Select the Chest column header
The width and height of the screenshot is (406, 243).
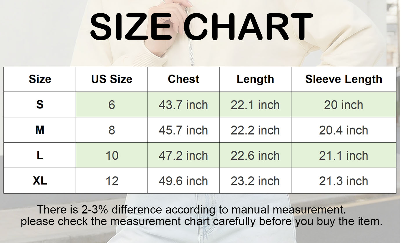pyautogui.click(x=183, y=79)
